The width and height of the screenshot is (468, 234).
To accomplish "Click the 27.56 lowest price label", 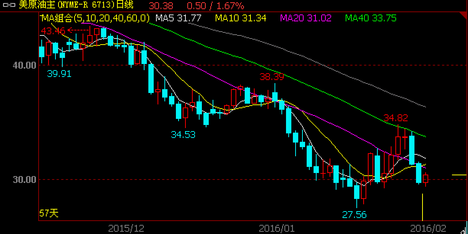I will (x=354, y=215).
